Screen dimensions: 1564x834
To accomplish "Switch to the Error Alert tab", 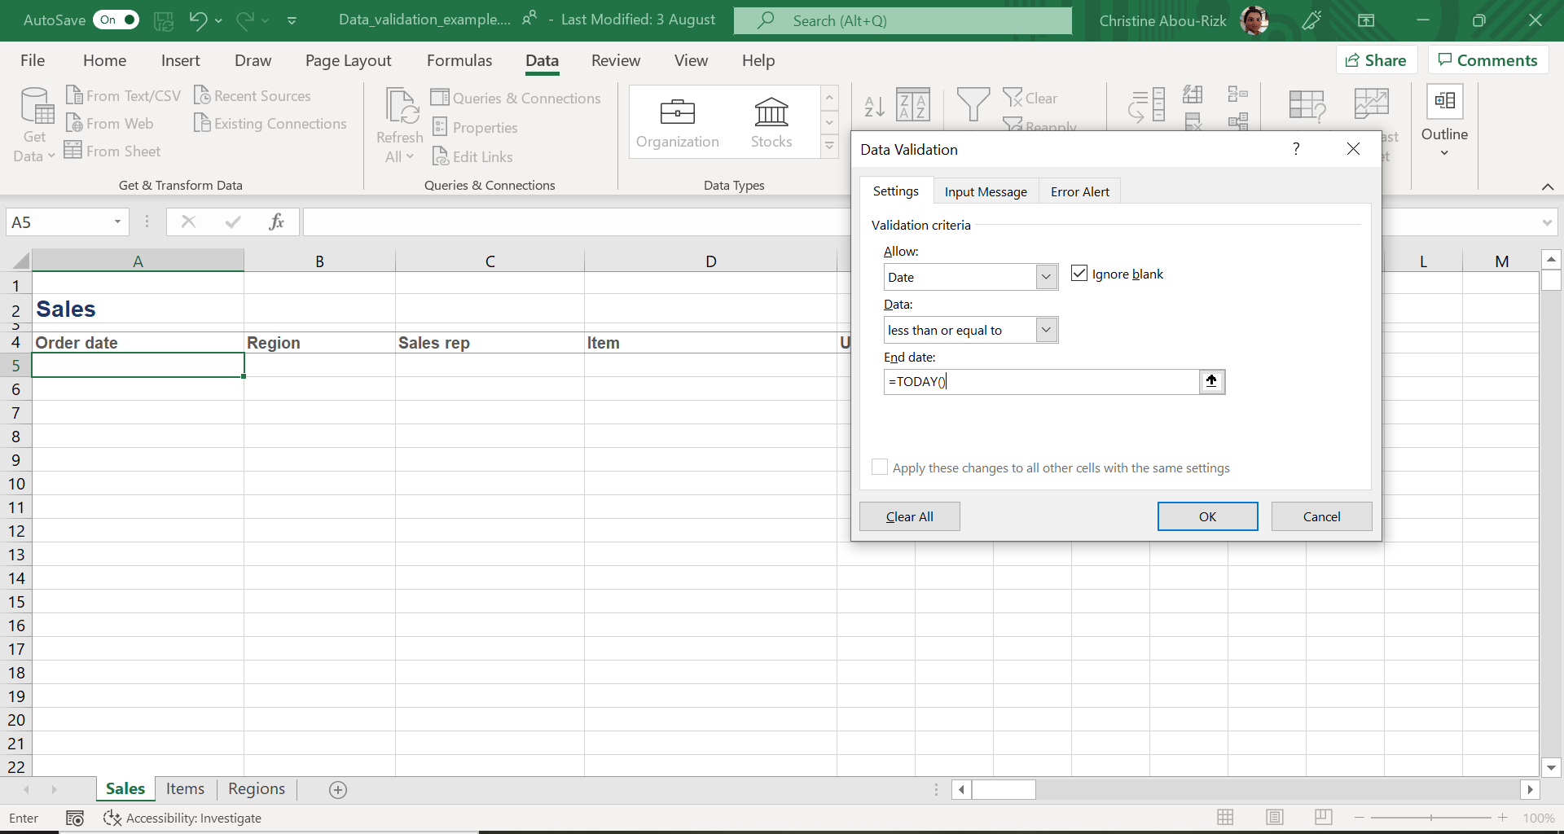I will point(1079,191).
